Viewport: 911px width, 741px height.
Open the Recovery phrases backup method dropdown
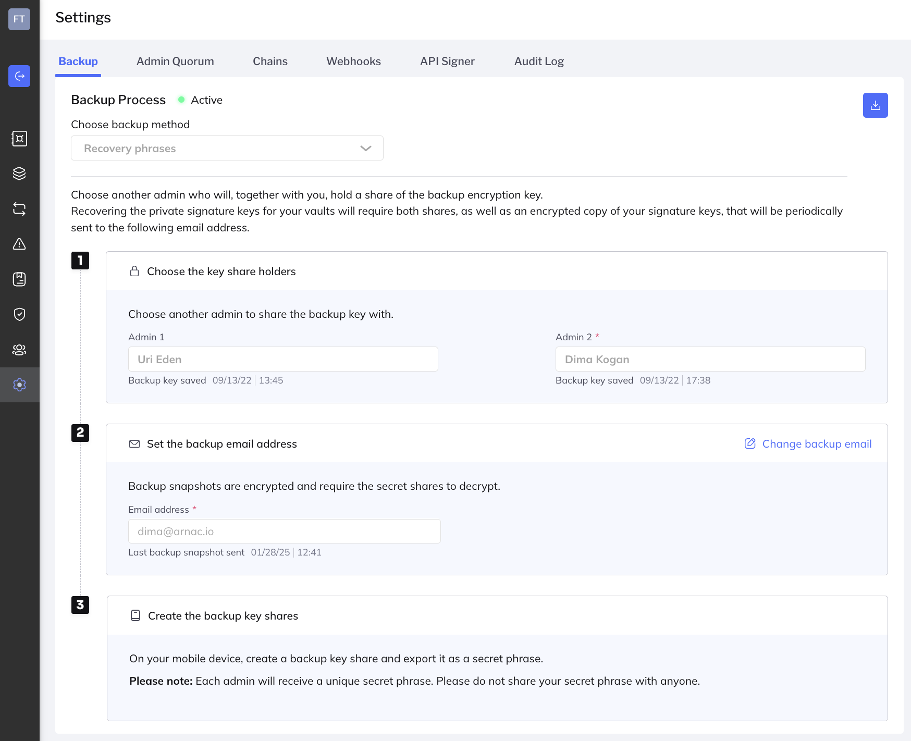click(227, 148)
